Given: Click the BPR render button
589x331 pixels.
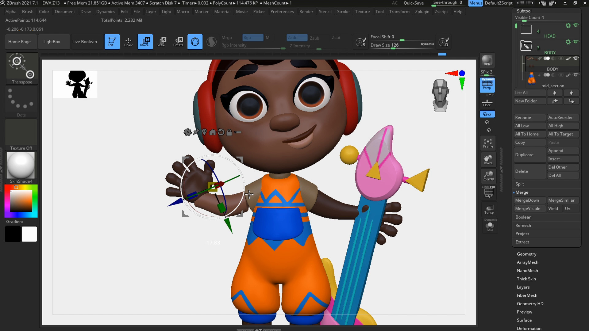Looking at the screenshot, I should click(487, 60).
